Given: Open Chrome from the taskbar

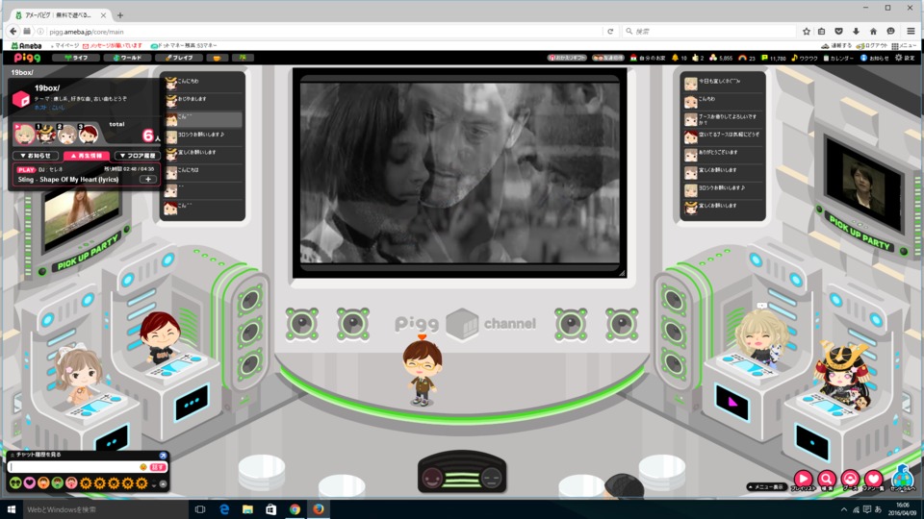Looking at the screenshot, I should coord(295,509).
